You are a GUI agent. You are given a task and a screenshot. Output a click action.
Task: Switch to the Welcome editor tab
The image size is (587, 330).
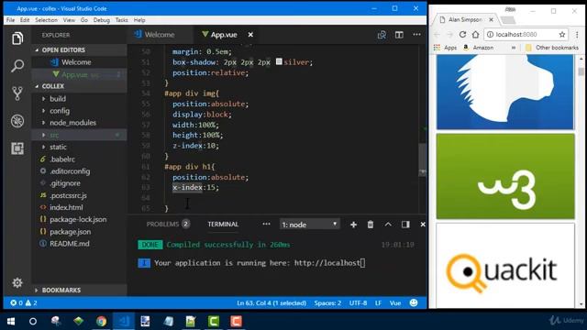(x=159, y=35)
